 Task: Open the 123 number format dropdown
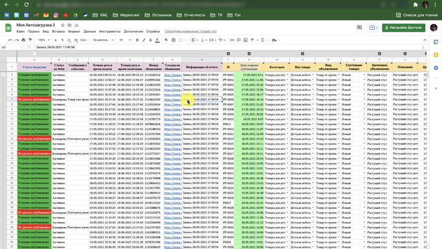point(84,40)
